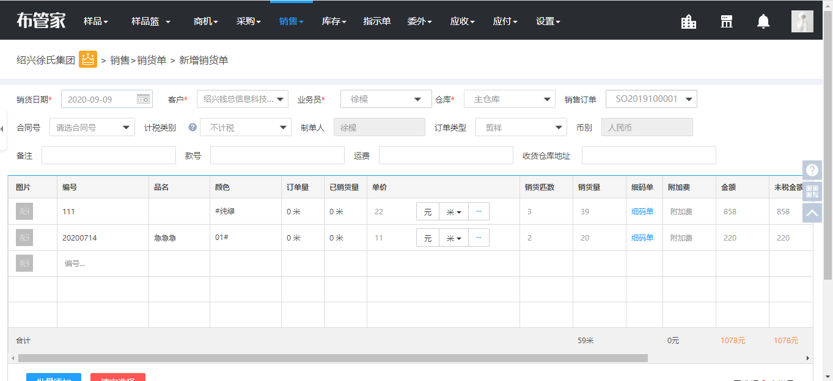
Task: Click the 颜色 cell #纯绿
Action: (x=225, y=211)
